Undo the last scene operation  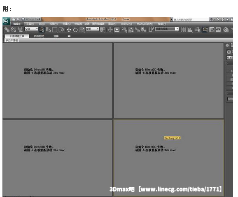(28, 19)
